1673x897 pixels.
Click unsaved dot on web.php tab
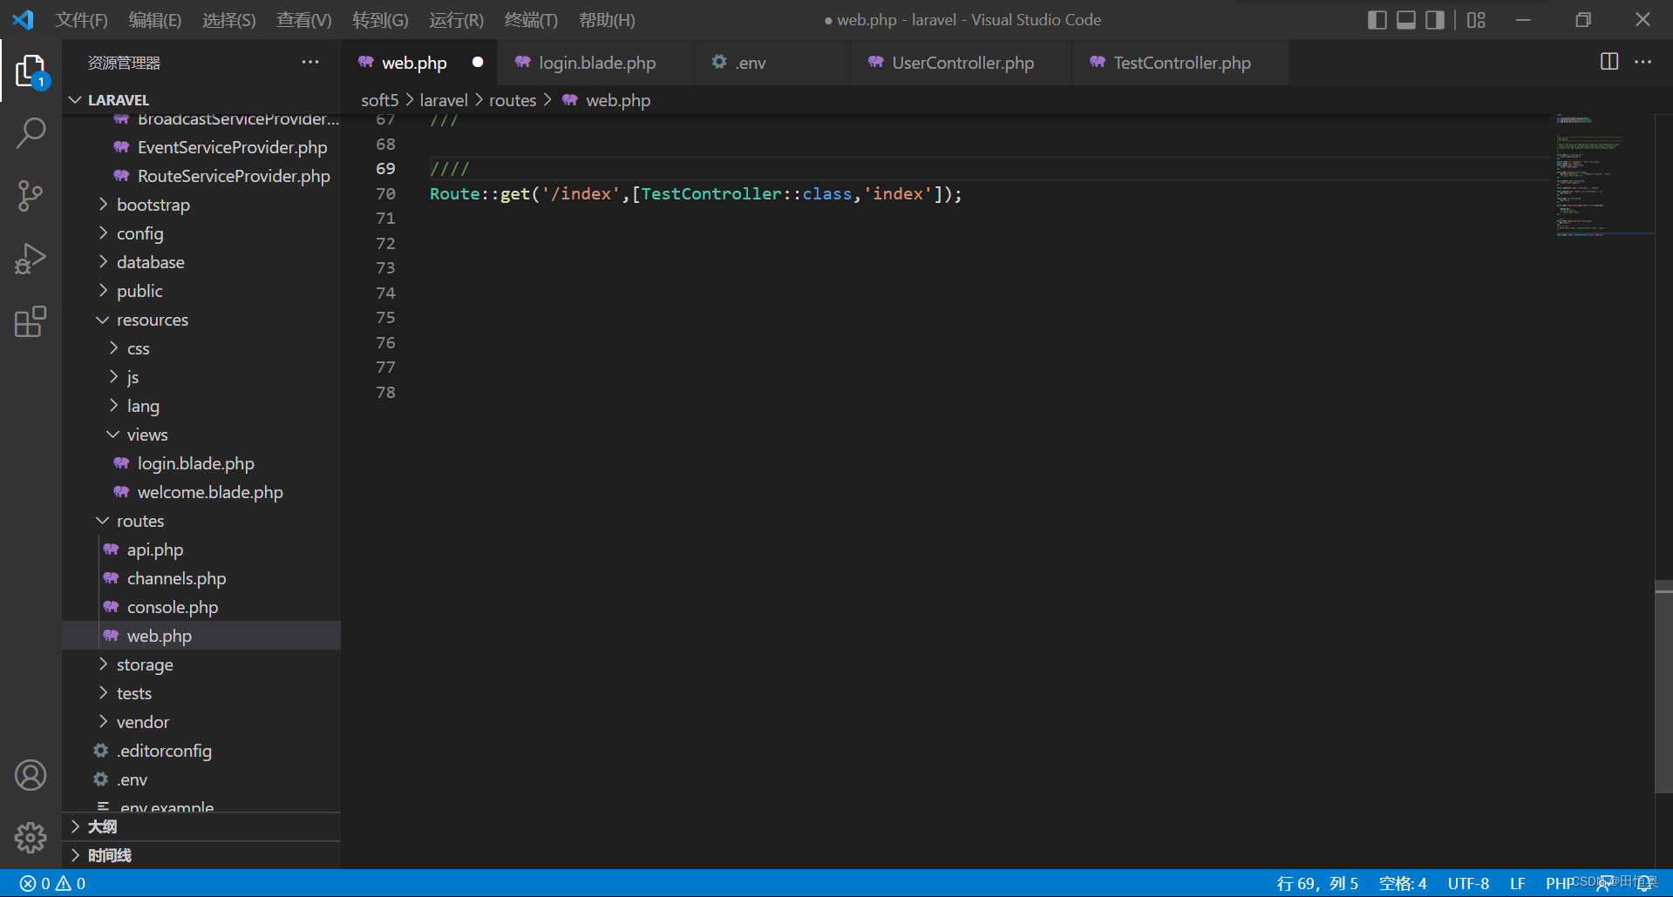(478, 62)
